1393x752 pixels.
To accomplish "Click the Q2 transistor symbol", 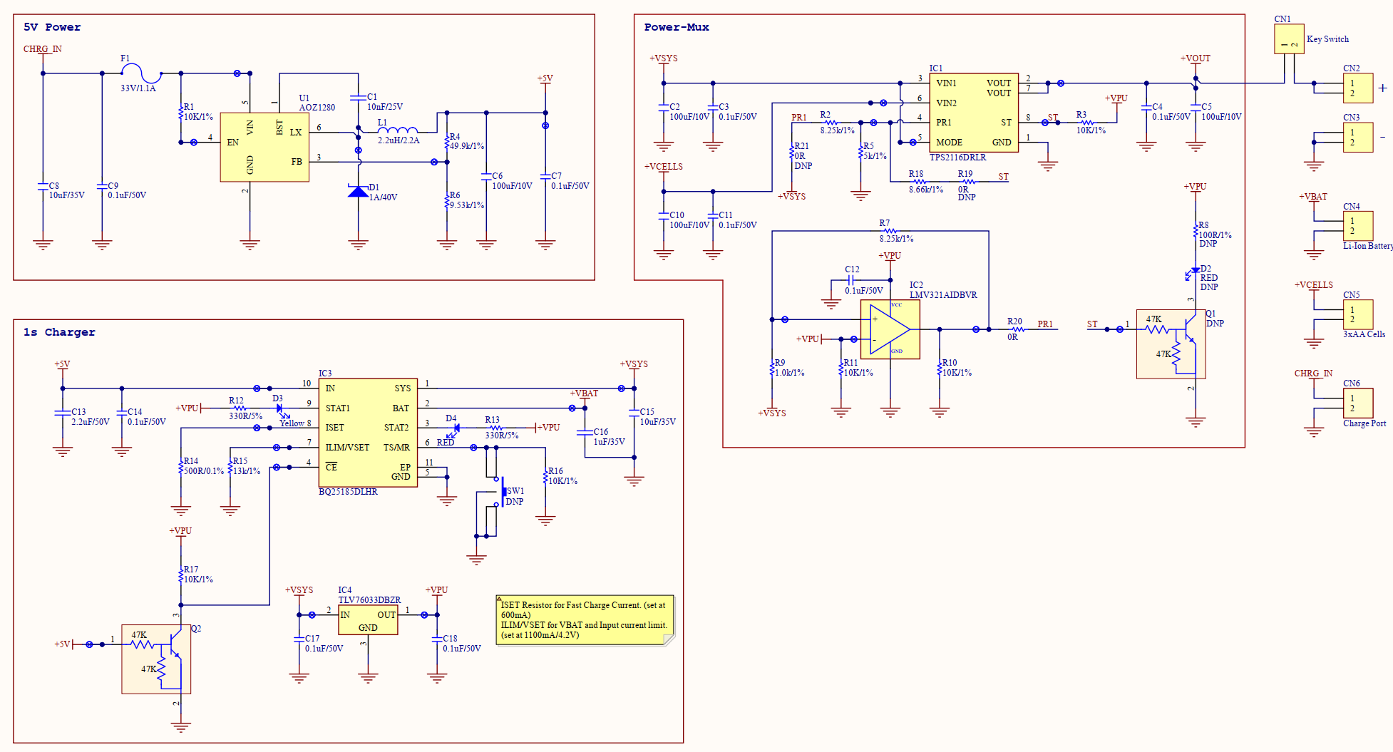I will (156, 659).
